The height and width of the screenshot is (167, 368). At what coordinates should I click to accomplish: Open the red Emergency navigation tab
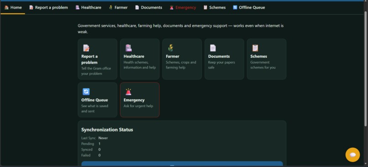coord(183,7)
